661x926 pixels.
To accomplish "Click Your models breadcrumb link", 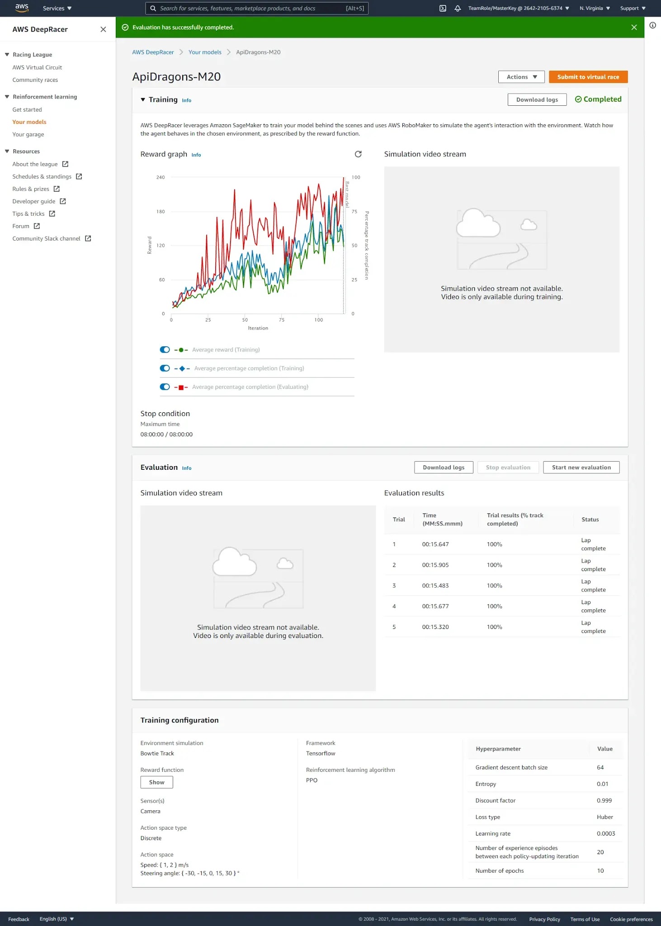I will tap(205, 52).
